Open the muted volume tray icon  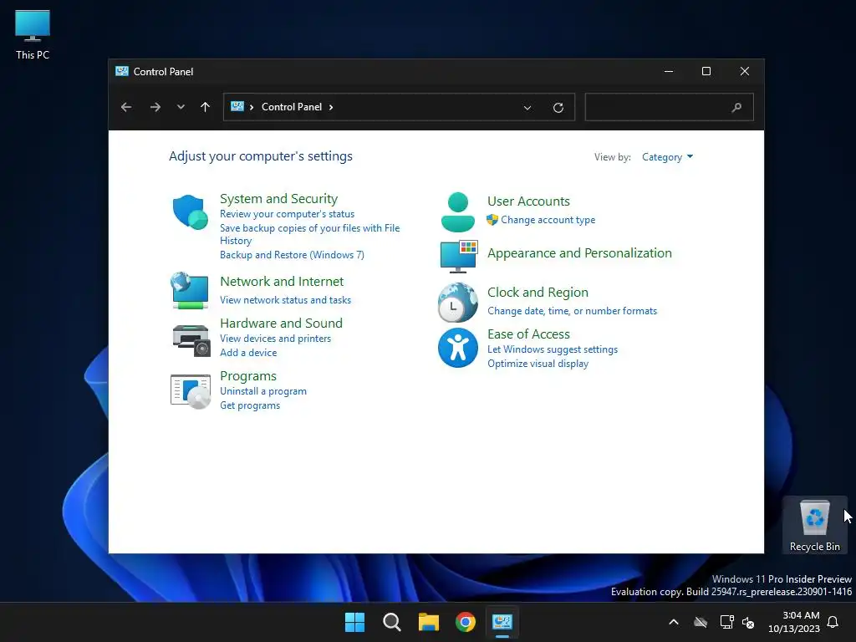pyautogui.click(x=748, y=622)
